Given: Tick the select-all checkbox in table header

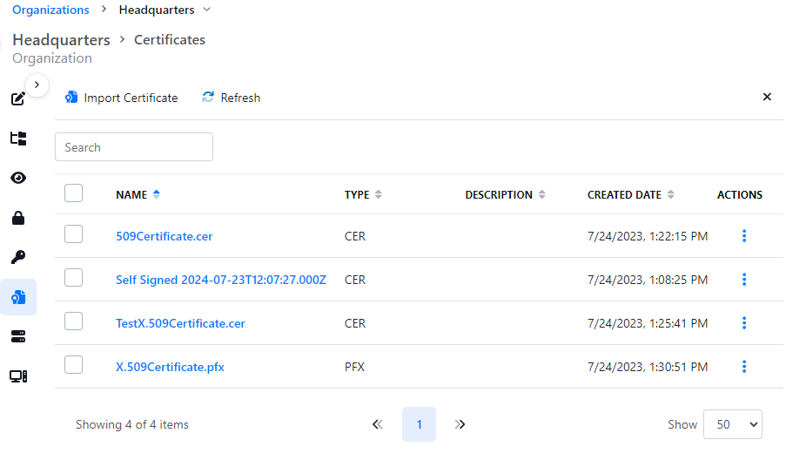Looking at the screenshot, I should [74, 193].
